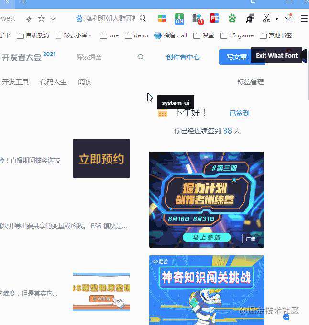Open the downloads arrow icon
This screenshot has width=309, height=325.
(288, 18)
